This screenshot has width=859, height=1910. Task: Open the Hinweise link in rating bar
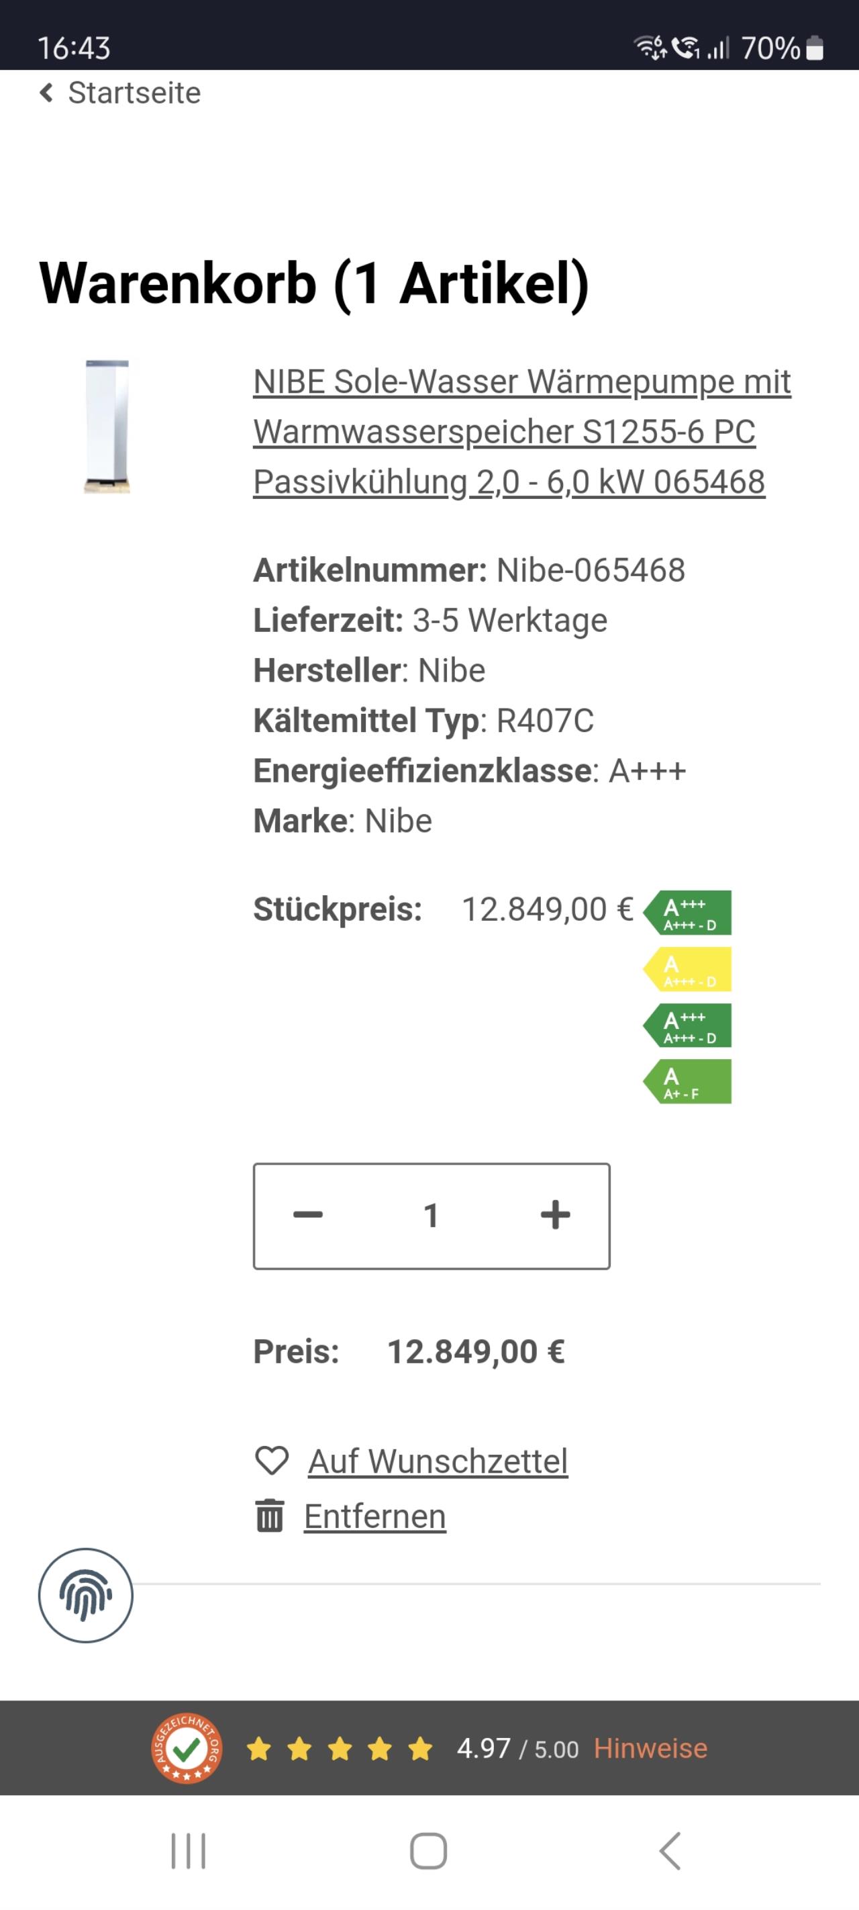651,1748
